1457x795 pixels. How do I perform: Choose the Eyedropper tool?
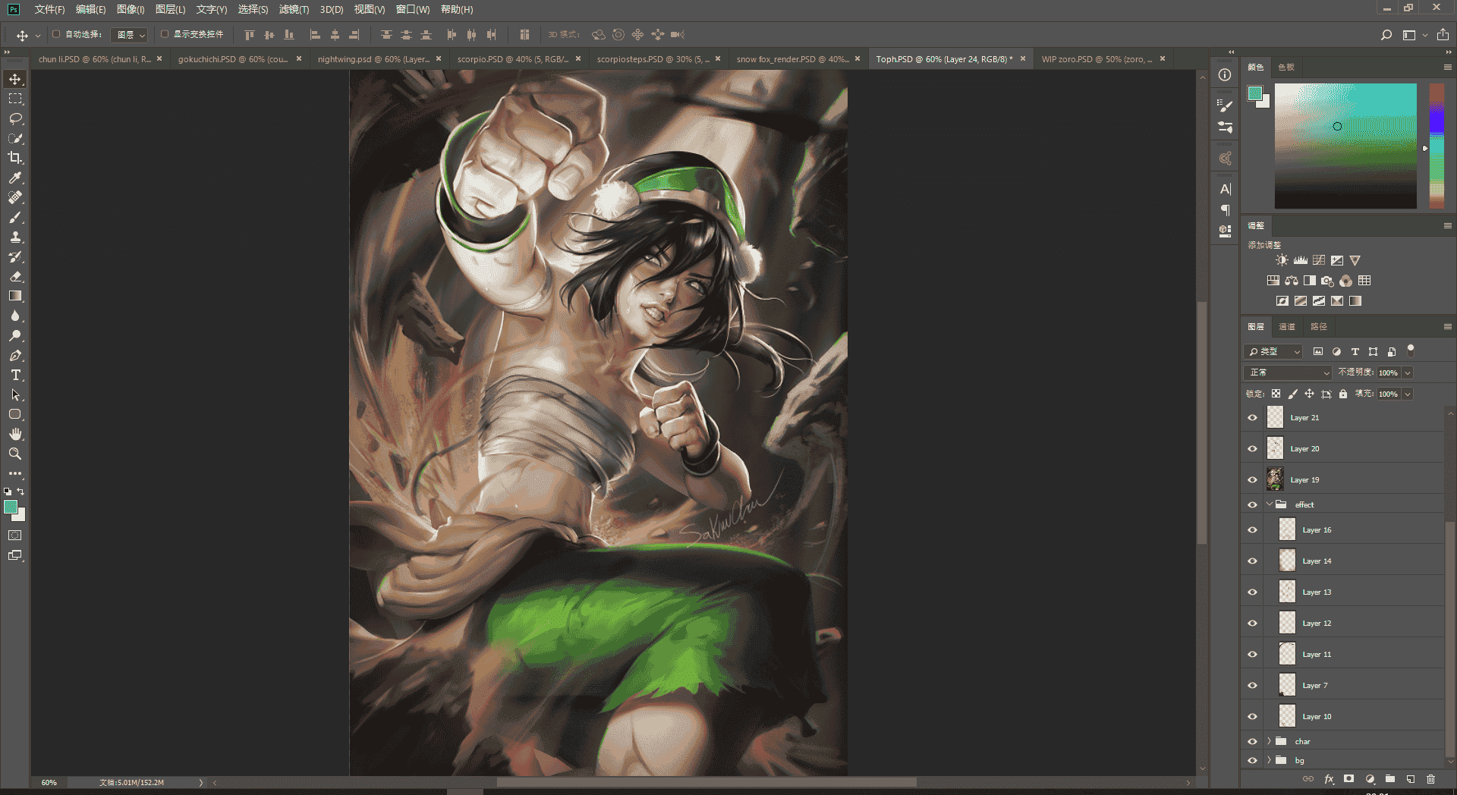point(15,178)
